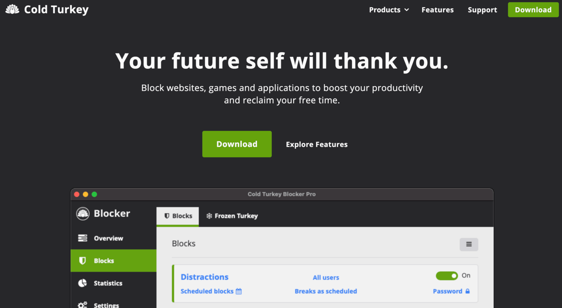Click the 'On' label beside the toggle
The height and width of the screenshot is (308, 562).
466,275
